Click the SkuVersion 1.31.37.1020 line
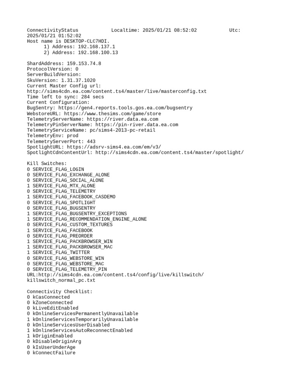This screenshot has height=388, width=291. [61, 80]
